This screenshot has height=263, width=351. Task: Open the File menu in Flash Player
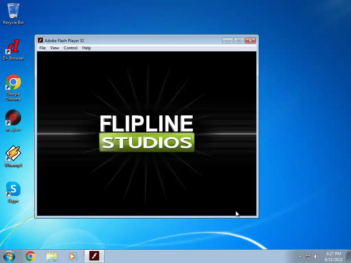tap(43, 48)
